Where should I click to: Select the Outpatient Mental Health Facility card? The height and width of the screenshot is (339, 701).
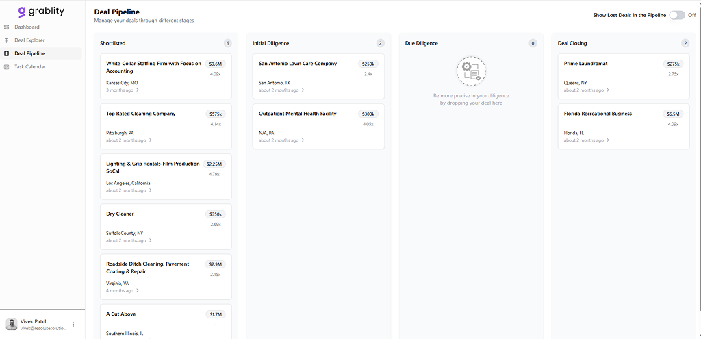tap(318, 126)
